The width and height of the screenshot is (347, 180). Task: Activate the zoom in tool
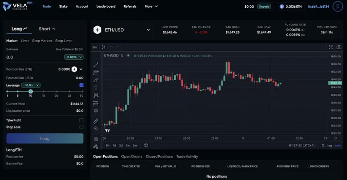pos(96,129)
